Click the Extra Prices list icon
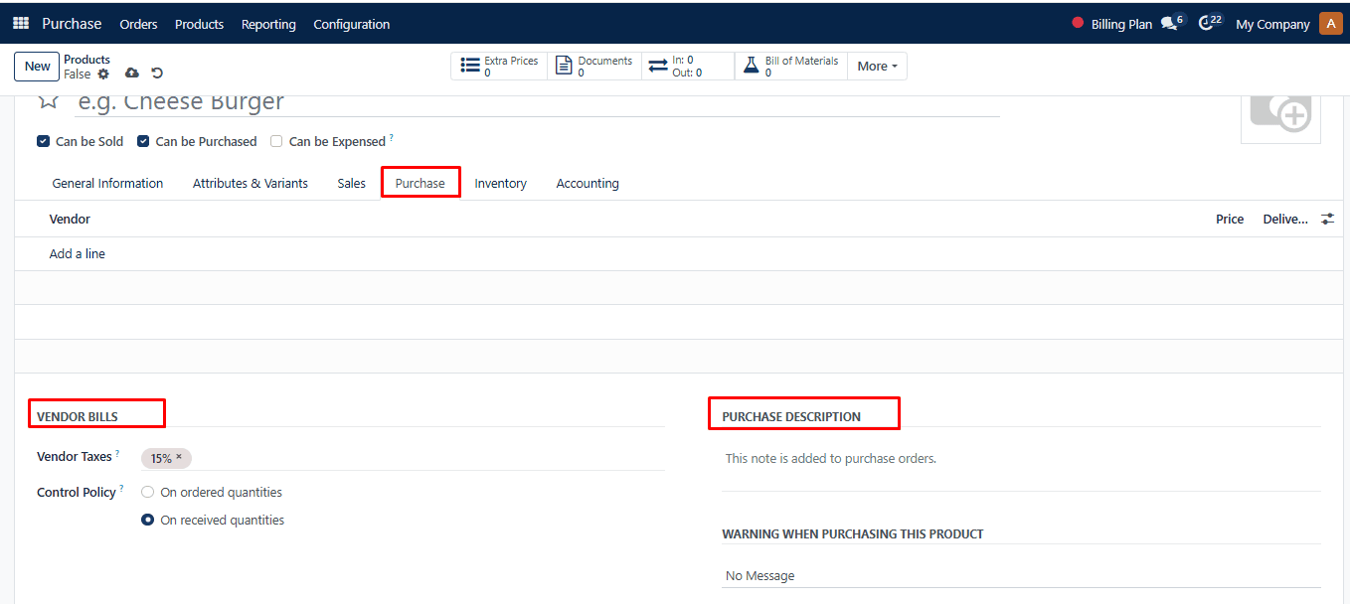The width and height of the screenshot is (1350, 604). (470, 67)
